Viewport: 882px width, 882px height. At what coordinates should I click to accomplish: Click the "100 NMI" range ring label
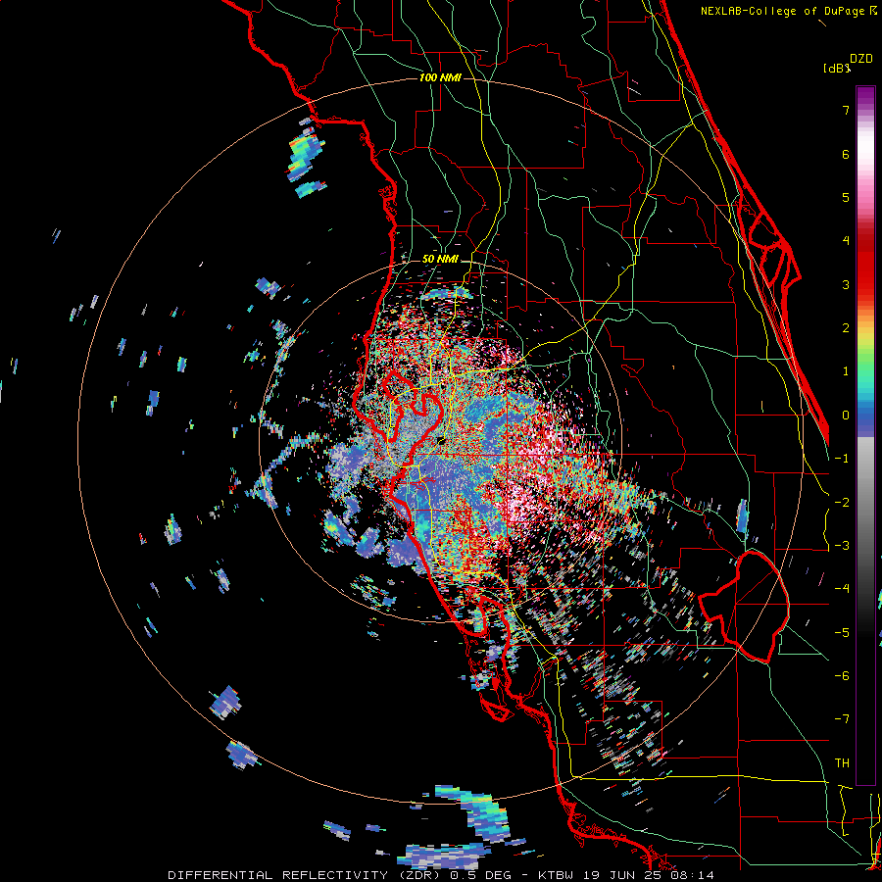440,77
